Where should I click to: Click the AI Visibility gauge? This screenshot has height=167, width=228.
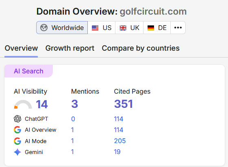[x=23, y=105]
